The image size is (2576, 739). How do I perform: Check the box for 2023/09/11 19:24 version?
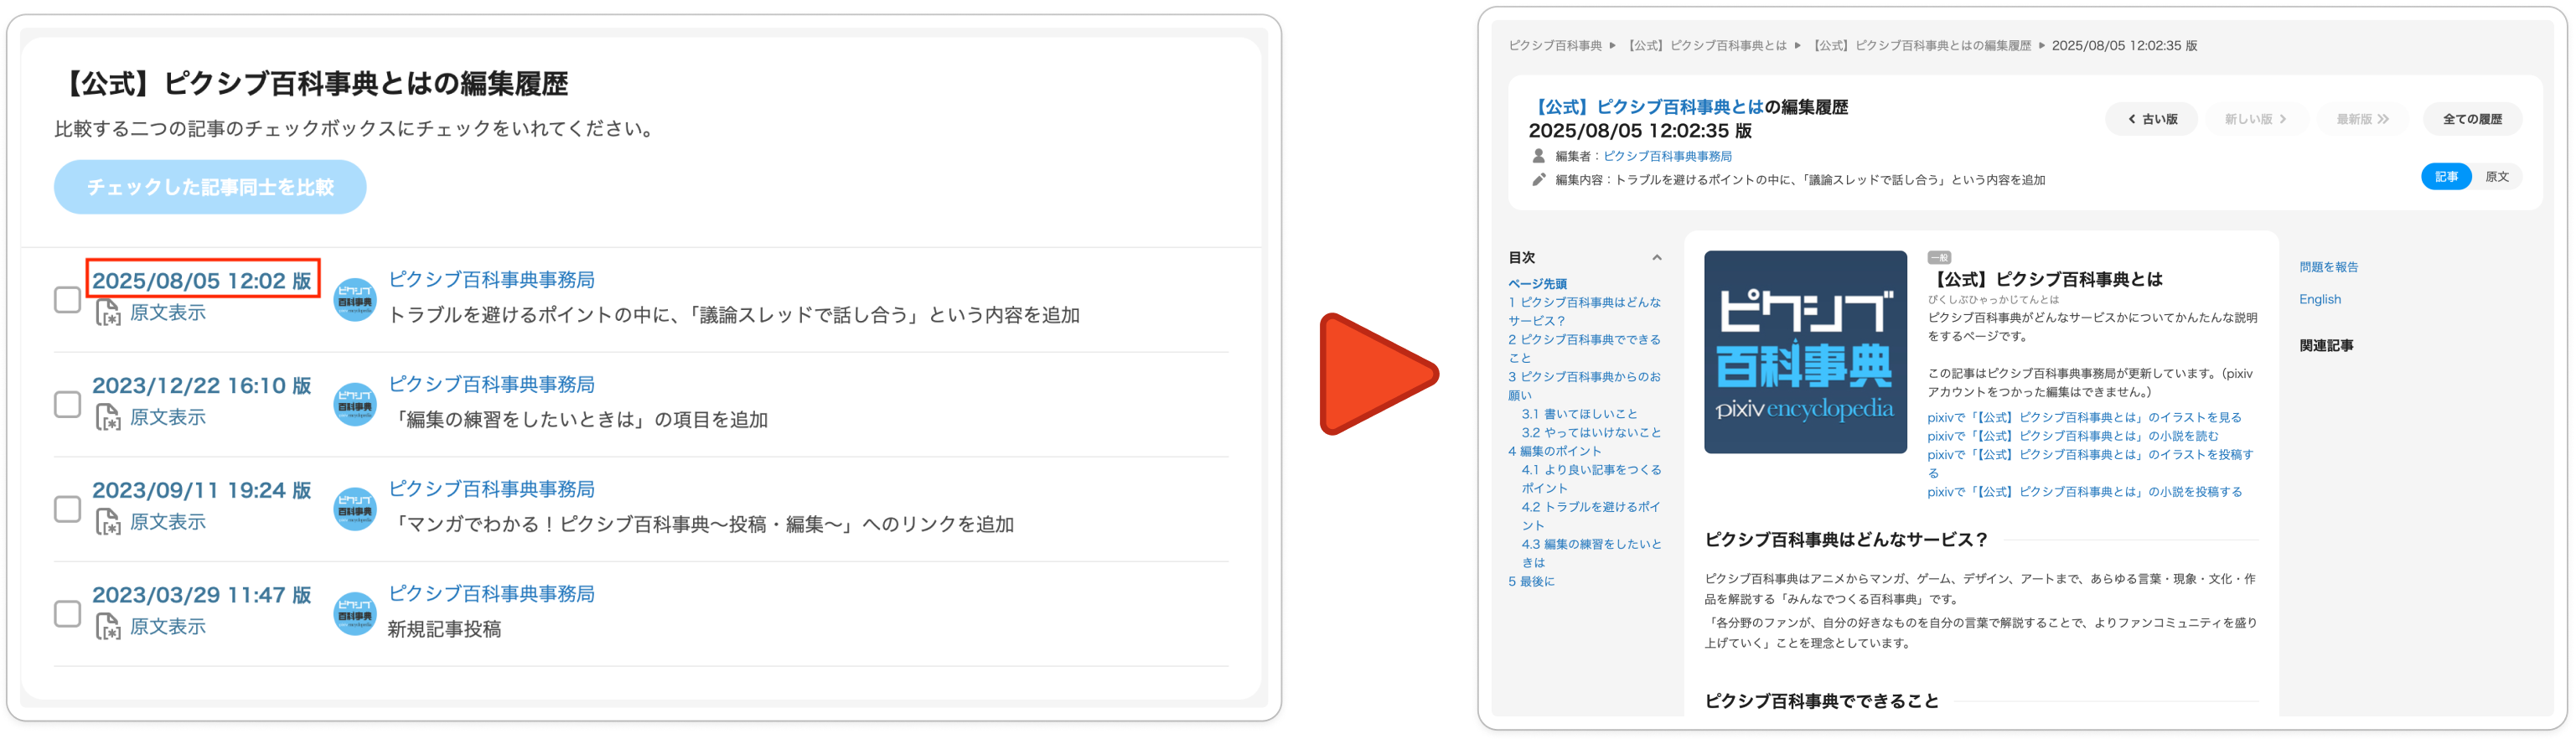67,509
